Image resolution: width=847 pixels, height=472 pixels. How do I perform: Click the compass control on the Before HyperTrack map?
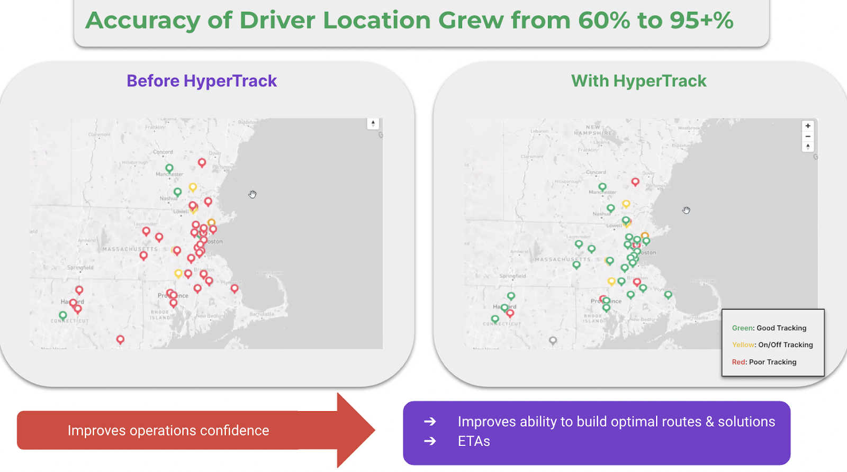tap(373, 123)
